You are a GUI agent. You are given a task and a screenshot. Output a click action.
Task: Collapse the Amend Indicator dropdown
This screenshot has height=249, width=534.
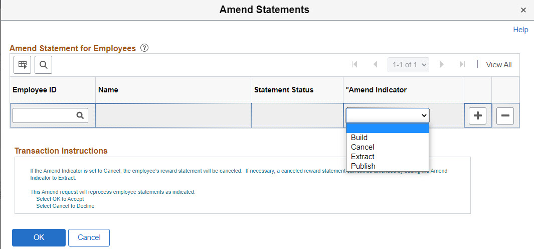[388, 115]
